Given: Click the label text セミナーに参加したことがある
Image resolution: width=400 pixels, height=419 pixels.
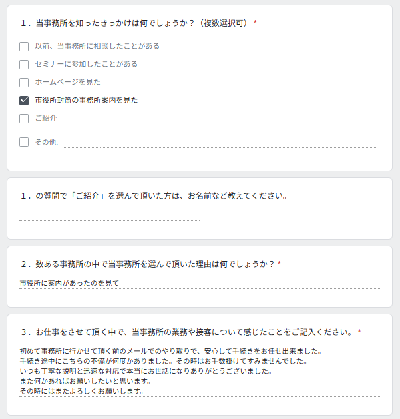Looking at the screenshot, I should tap(86, 64).
